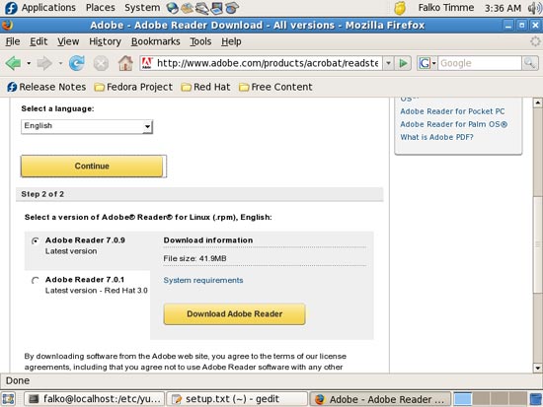Screen dimensions: 543x407
Task: Click in the Google search field
Action: click(480, 63)
